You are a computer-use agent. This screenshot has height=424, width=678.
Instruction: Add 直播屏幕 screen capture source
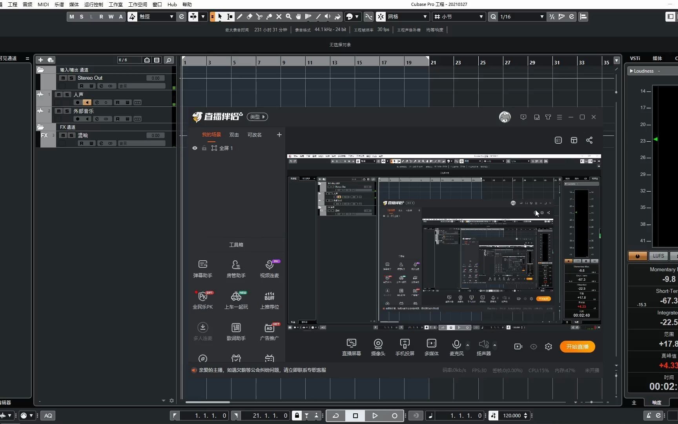click(352, 347)
